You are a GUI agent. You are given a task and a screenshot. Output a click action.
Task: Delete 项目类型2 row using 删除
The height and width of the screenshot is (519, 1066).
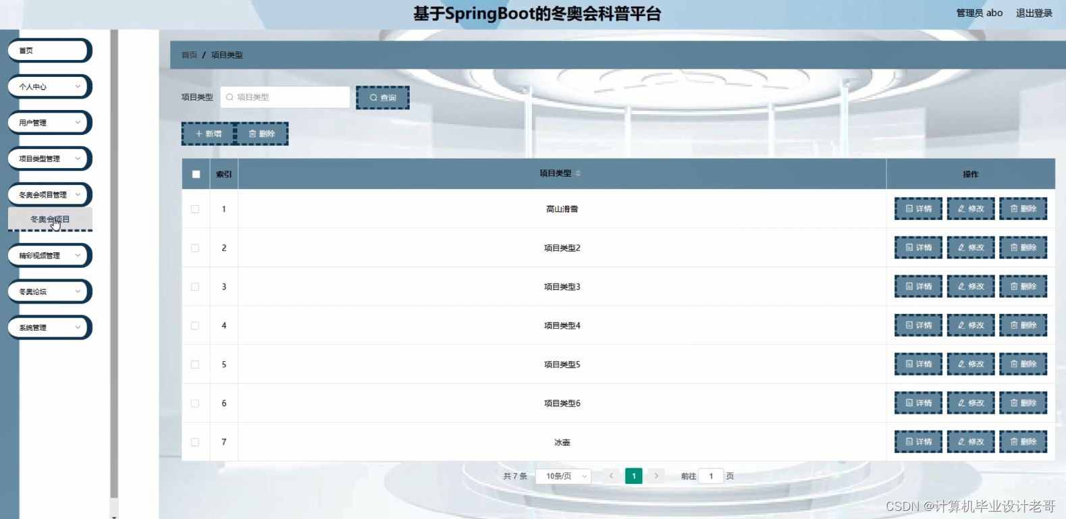pyautogui.click(x=1023, y=248)
